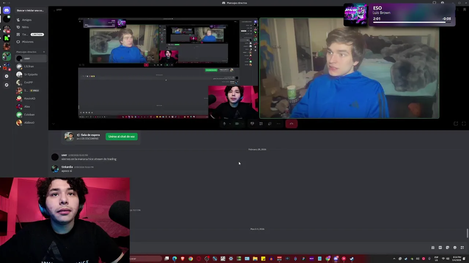Click the chat vertical scrollbar
Image resolution: width=469 pixels, height=263 pixels.
pyautogui.click(x=467, y=233)
